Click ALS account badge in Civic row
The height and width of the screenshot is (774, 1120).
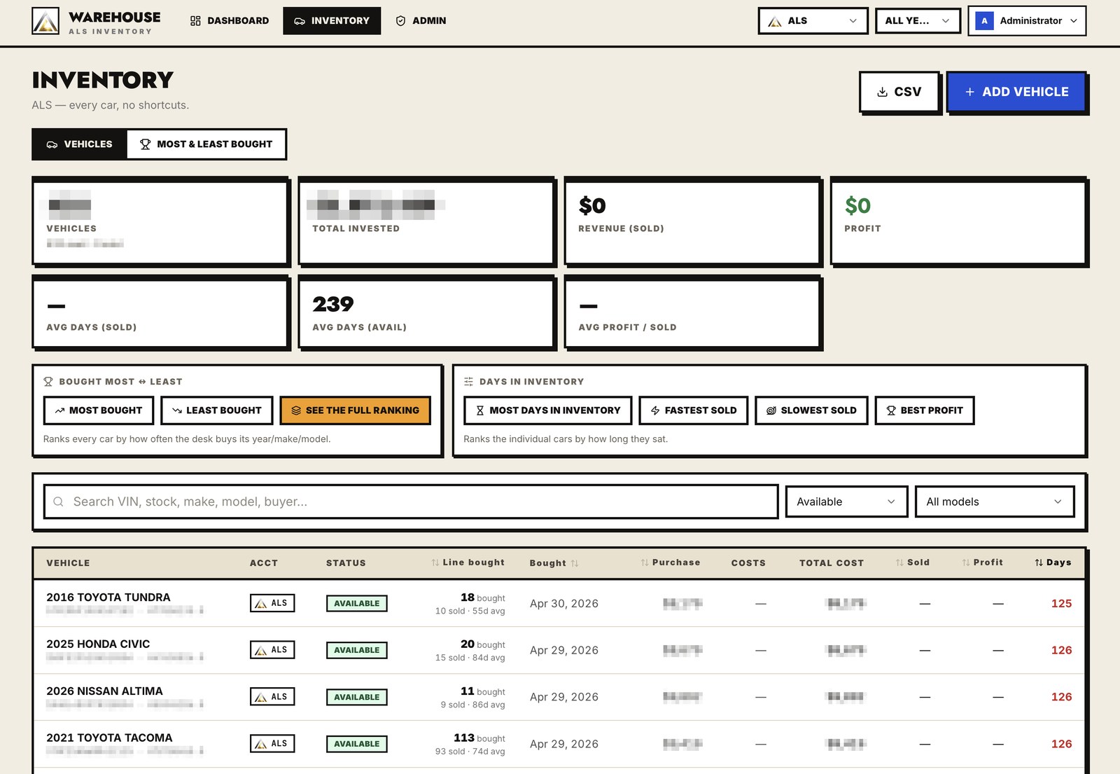pyautogui.click(x=272, y=650)
